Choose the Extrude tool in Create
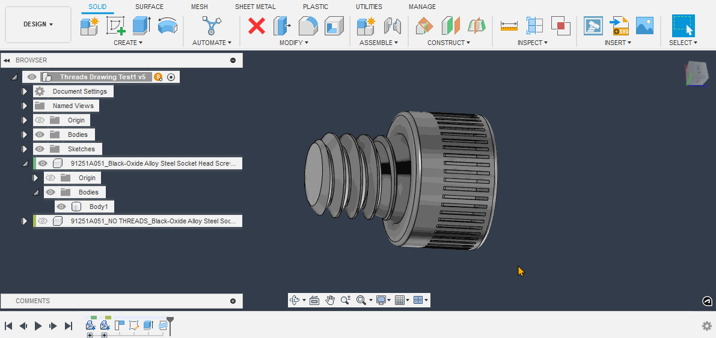 click(141, 26)
